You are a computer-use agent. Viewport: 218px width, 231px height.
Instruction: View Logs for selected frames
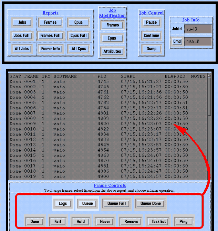[63, 203]
